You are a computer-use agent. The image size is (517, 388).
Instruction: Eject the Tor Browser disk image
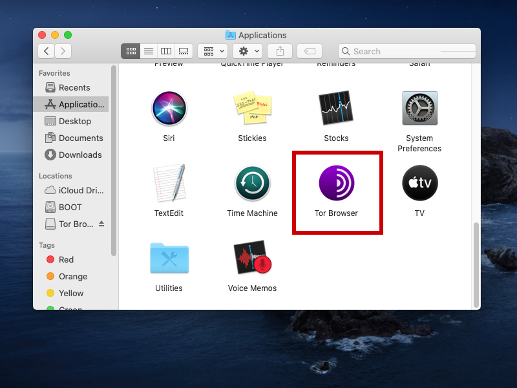click(101, 224)
